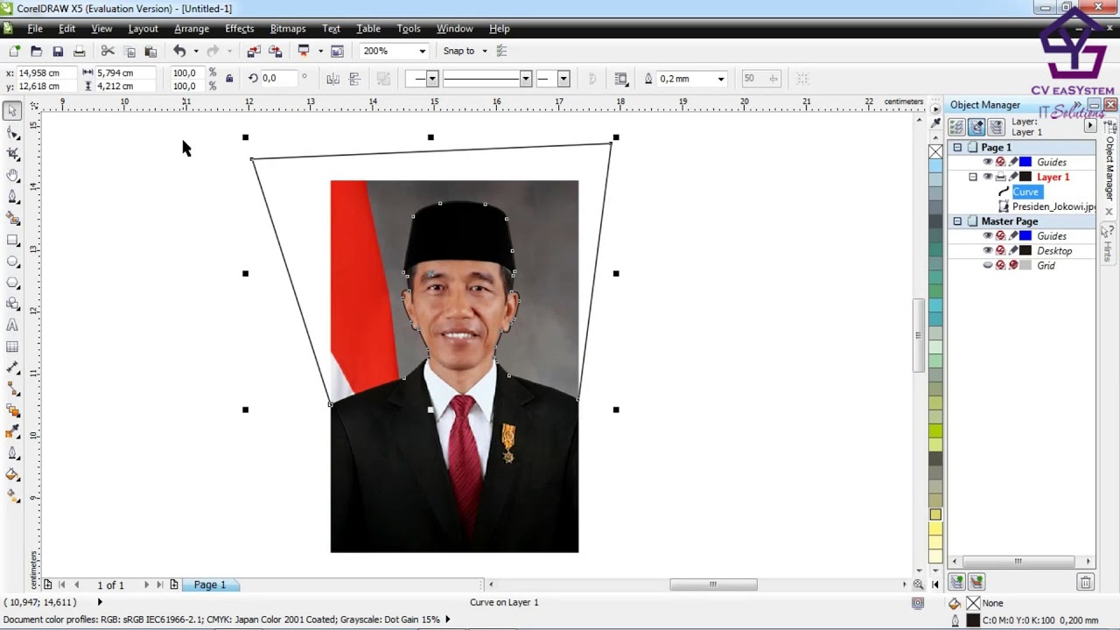
Task: Switch to the Page 1 tab
Action: point(210,584)
